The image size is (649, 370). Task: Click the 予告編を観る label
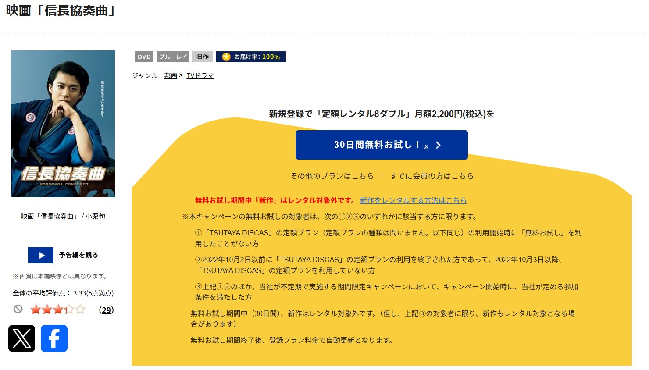pyautogui.click(x=78, y=255)
